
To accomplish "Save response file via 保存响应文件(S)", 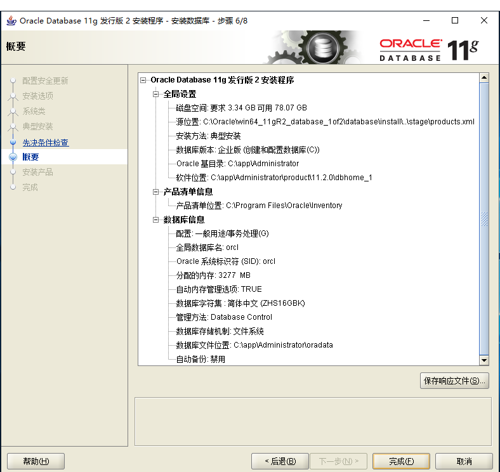I will (x=454, y=381).
